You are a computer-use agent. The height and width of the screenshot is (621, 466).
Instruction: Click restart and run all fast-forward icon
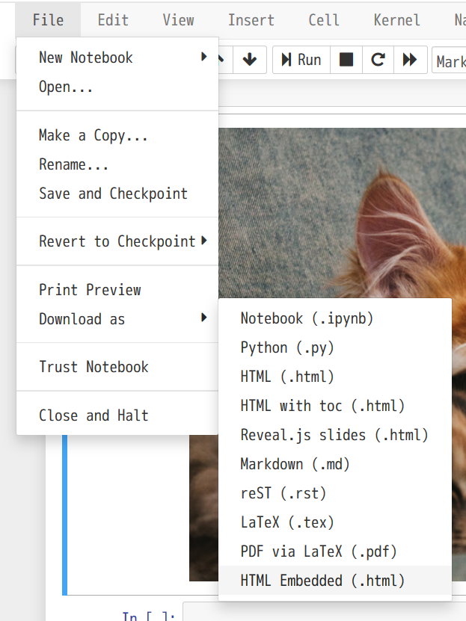[x=410, y=60]
